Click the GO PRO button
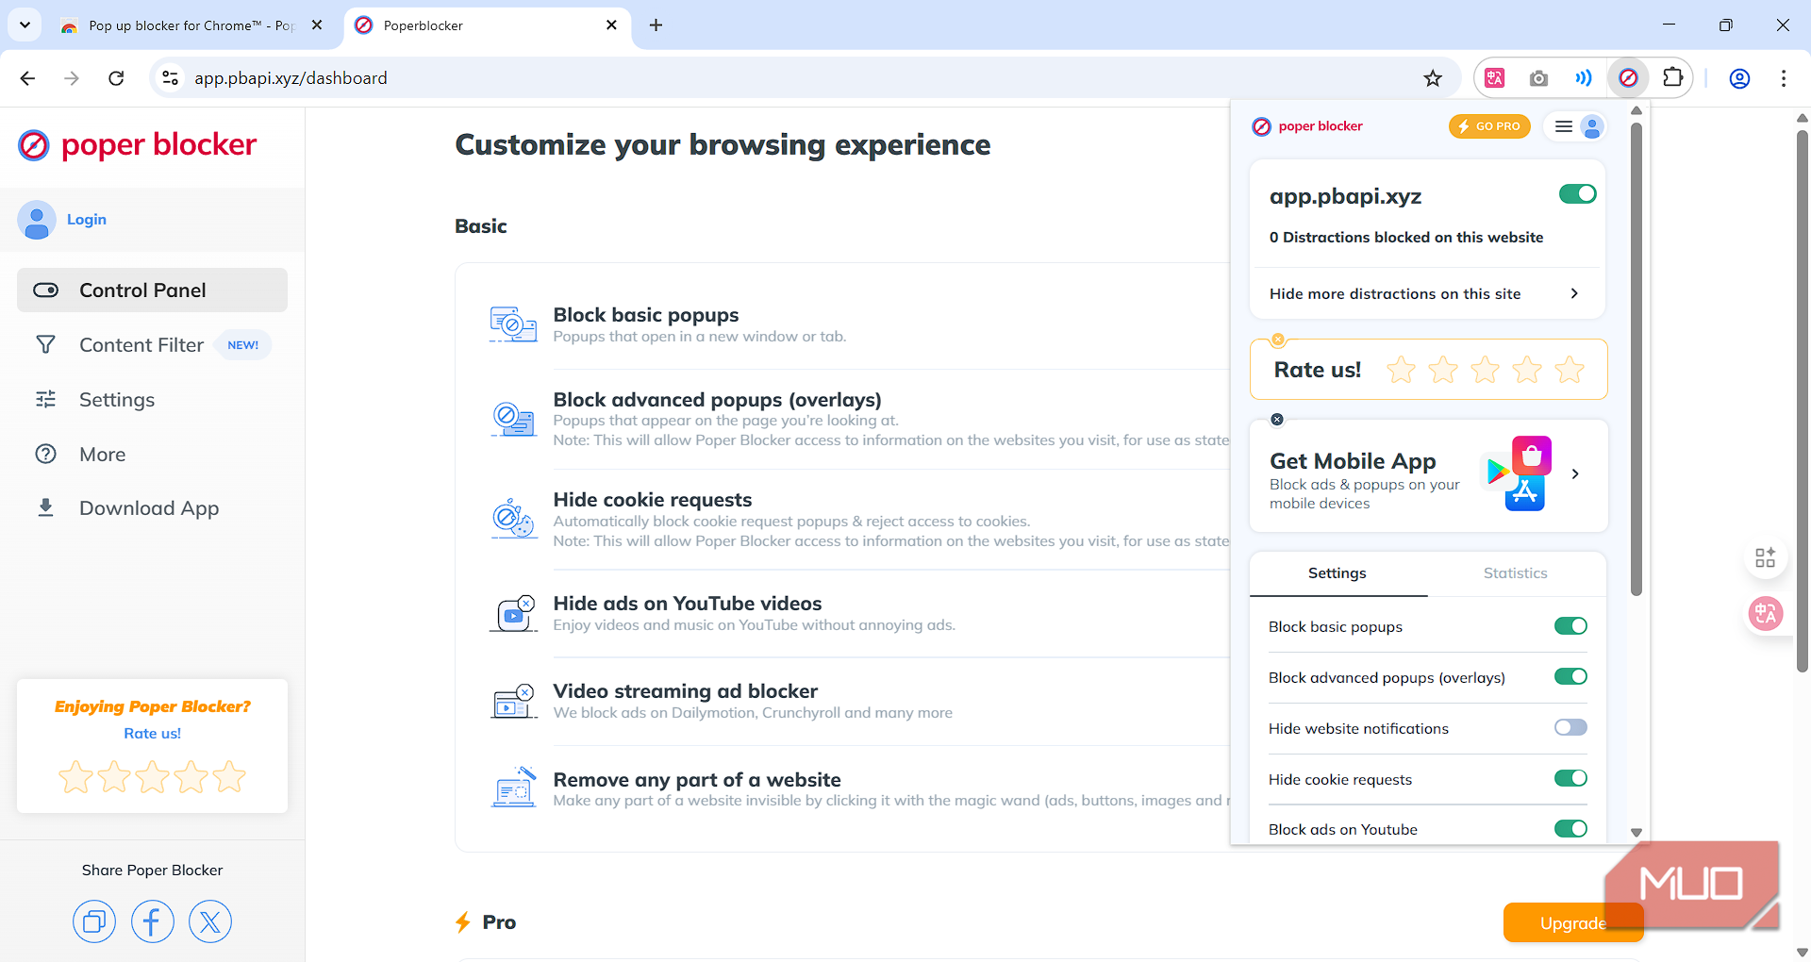The height and width of the screenshot is (962, 1811). (x=1489, y=126)
